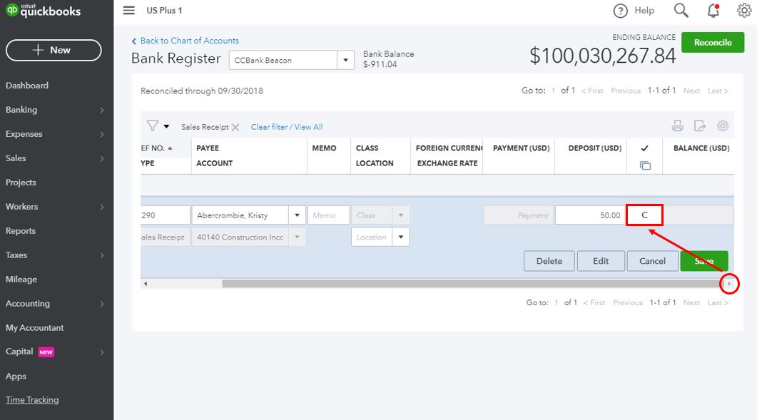Click the PAYMENT (USD) column header
Viewport: 757px width, 420px height.
[522, 148]
